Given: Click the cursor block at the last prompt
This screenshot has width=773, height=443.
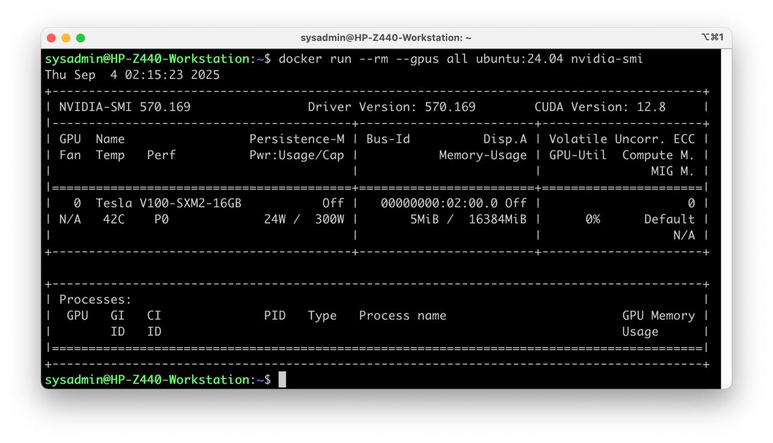Looking at the screenshot, I should tap(282, 380).
